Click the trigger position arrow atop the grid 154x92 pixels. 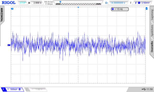[78, 7]
